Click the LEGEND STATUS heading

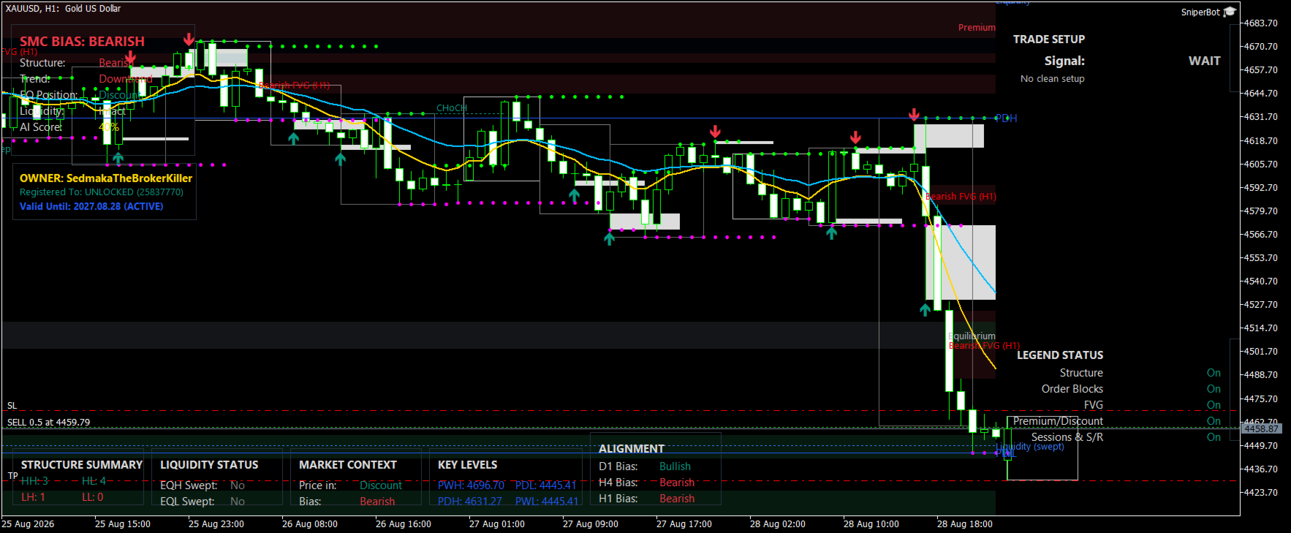click(x=1059, y=355)
